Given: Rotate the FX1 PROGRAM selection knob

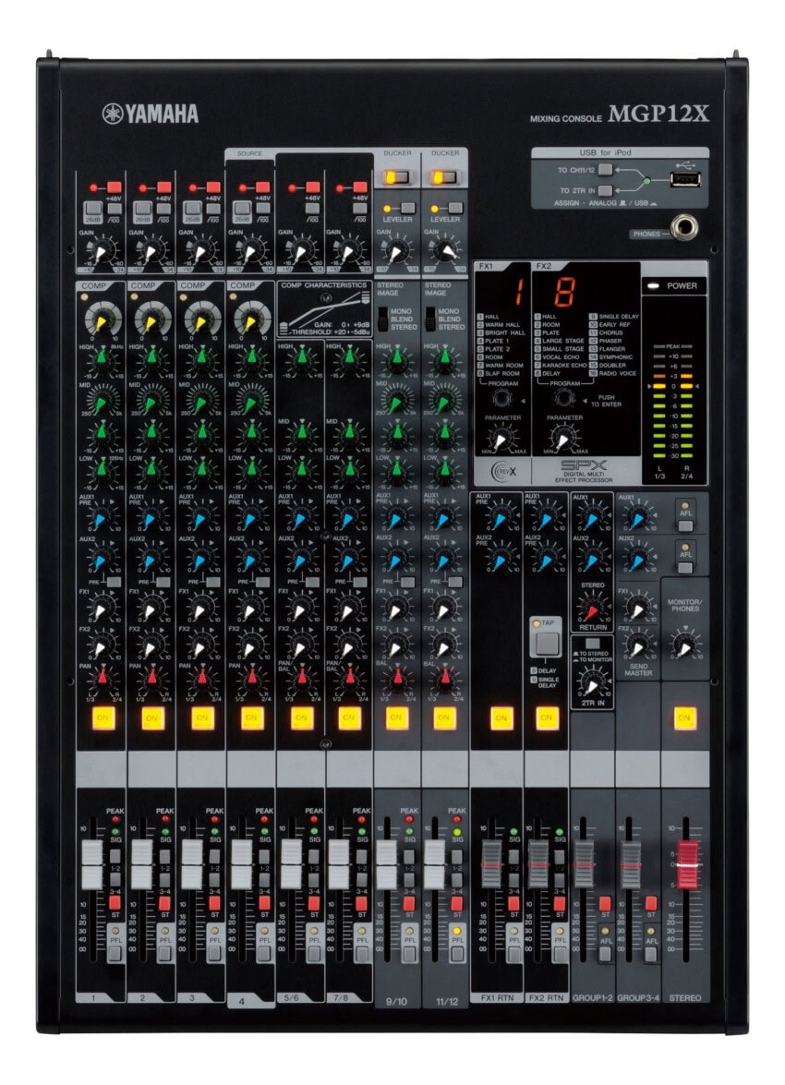Looking at the screenshot, I should coord(501,399).
